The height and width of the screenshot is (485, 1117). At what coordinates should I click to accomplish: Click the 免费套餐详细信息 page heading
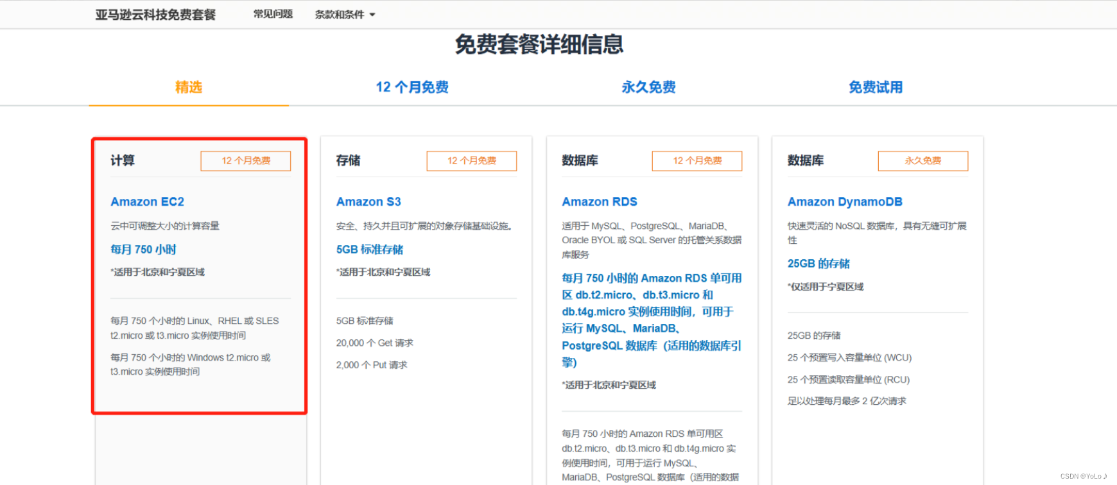(539, 44)
